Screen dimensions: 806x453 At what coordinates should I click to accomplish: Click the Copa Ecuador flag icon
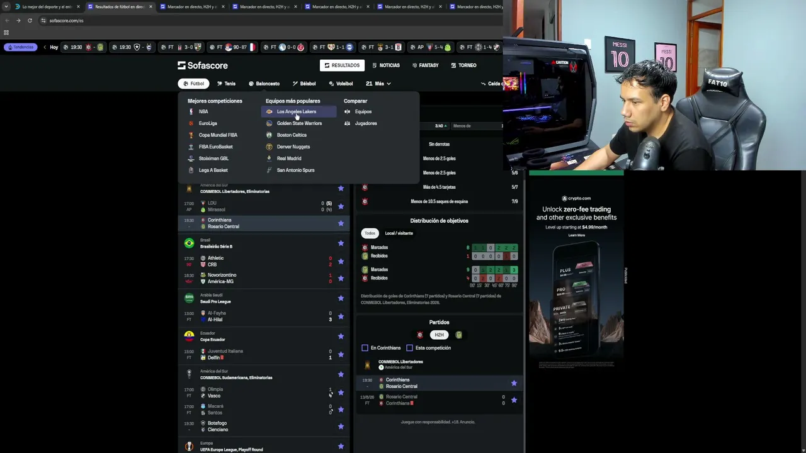pos(189,336)
